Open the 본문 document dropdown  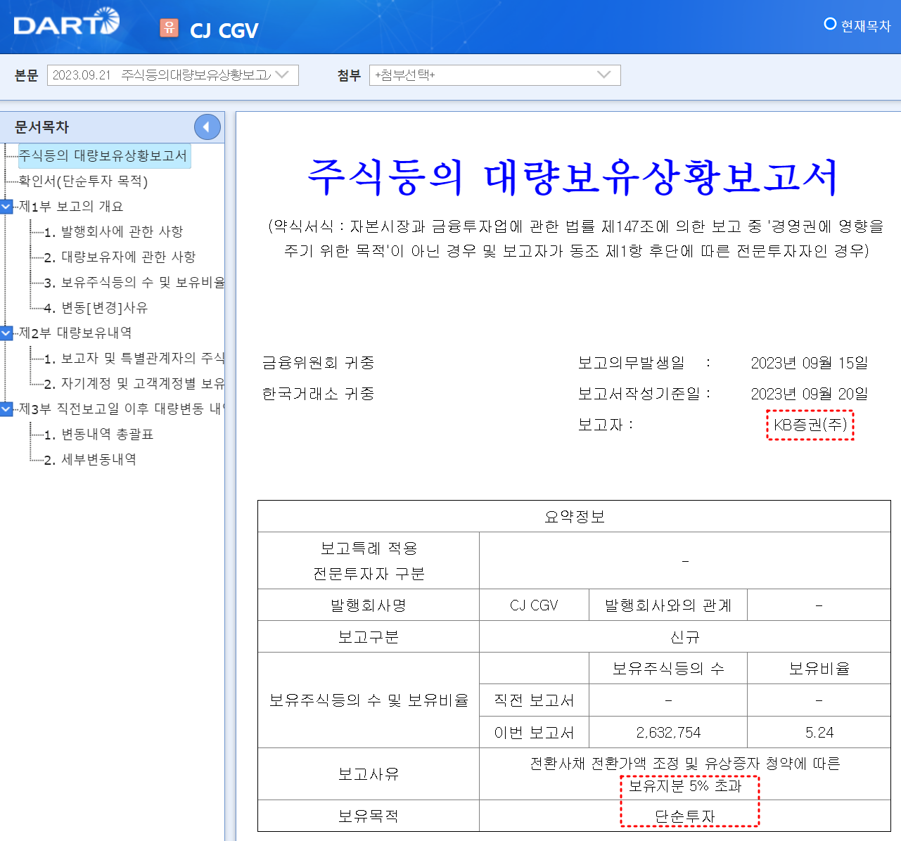pyautogui.click(x=173, y=75)
